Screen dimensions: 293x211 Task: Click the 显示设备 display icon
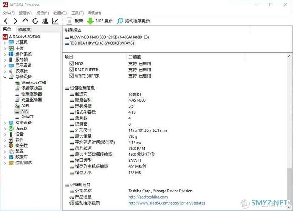11,65
